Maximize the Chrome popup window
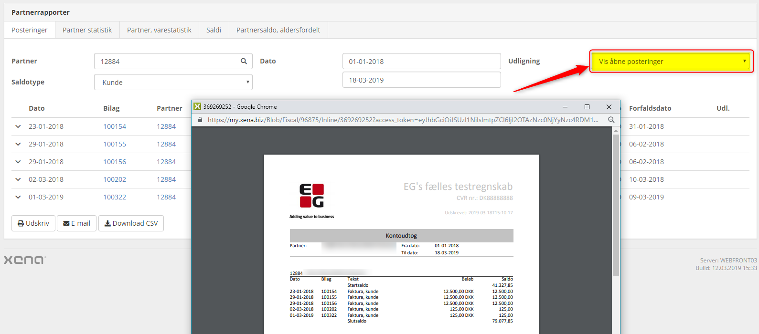The height and width of the screenshot is (334, 759). coord(587,107)
